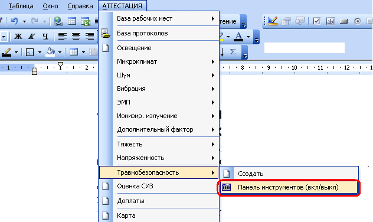Screen dimensions: 373x222
Task: Insert a command button control icon
Action: click(343, 22)
